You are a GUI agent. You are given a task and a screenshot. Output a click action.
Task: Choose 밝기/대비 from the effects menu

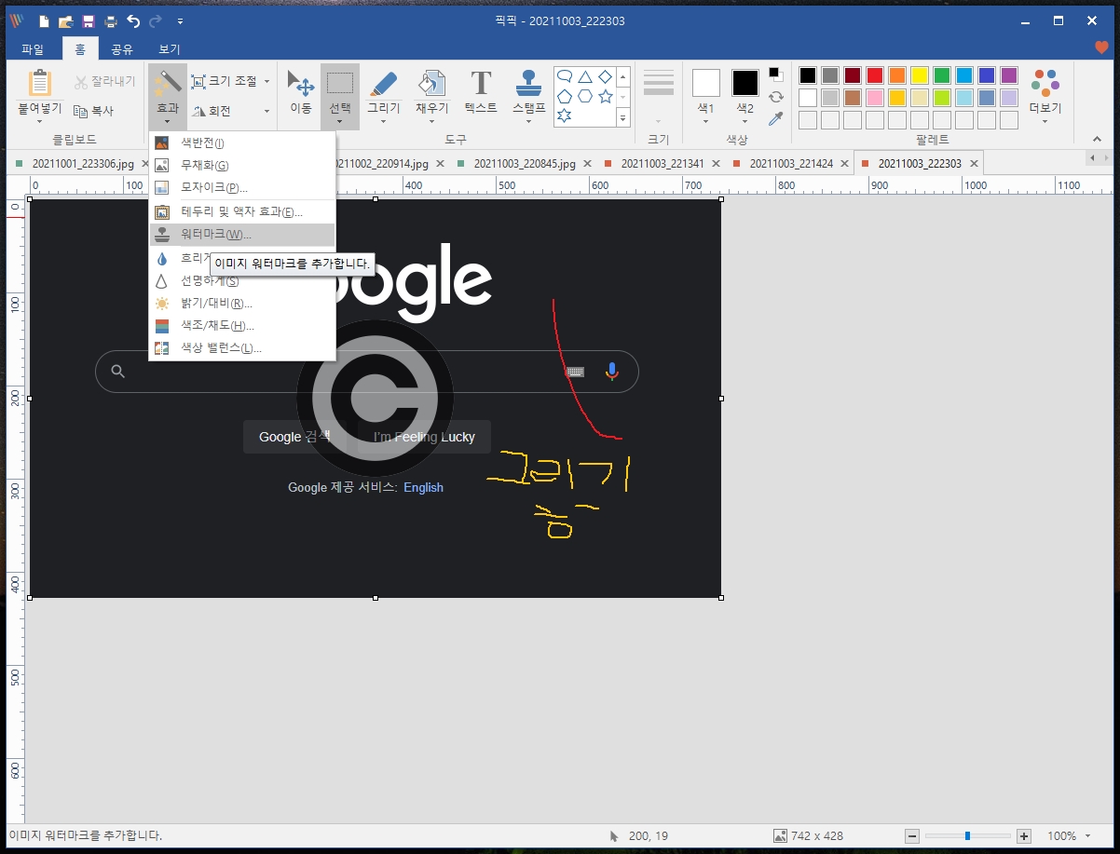pyautogui.click(x=242, y=304)
